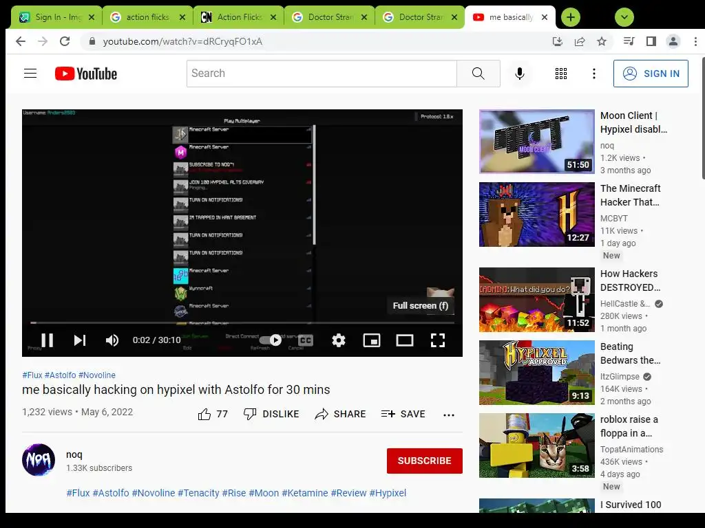
Task: Open video settings gear
Action: [339, 340]
